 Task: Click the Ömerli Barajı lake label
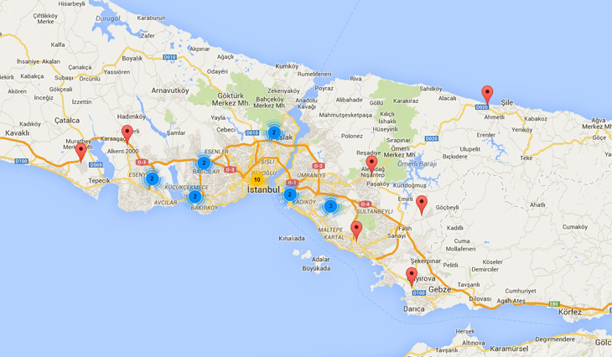417,164
